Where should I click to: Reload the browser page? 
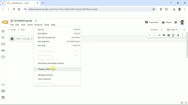pos(14,9)
